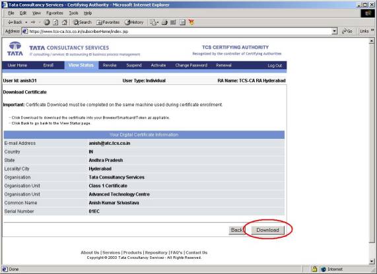Click the Messenger icon in toolbar
This screenshot has width=377, height=274.
coord(191,22)
